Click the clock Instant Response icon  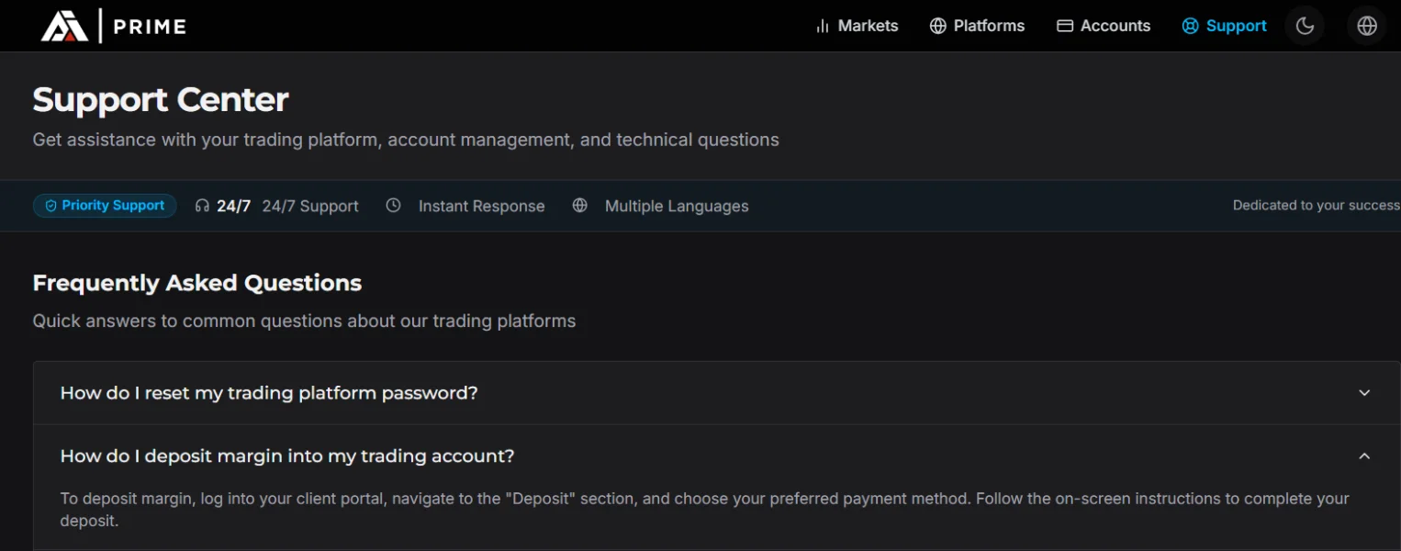[x=393, y=206]
